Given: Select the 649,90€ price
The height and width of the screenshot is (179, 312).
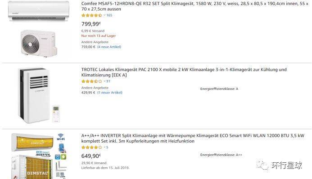Looking at the screenshot, I should click(x=91, y=156).
